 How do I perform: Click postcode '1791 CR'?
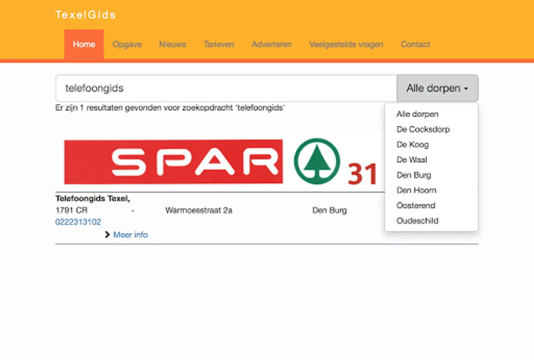pos(71,210)
